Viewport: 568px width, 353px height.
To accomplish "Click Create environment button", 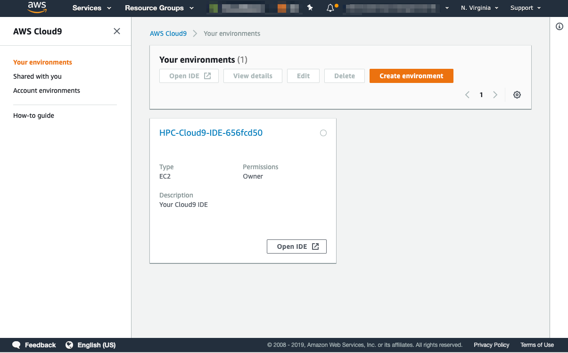I will coord(412,76).
